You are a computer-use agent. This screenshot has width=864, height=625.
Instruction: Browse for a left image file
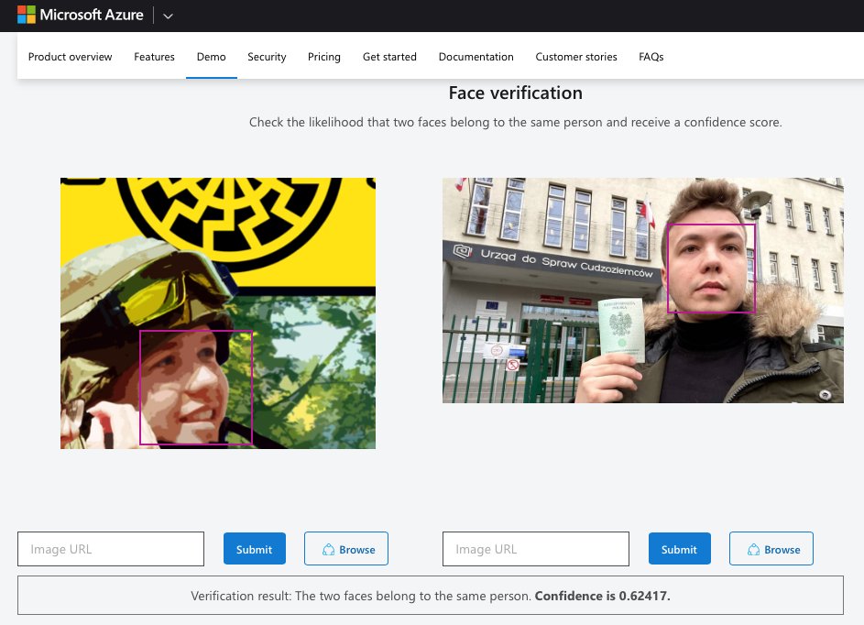(x=346, y=548)
